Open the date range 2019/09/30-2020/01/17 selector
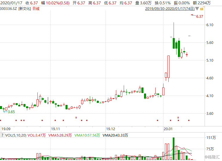Viewport: 222px width, 161px height. pos(170,9)
